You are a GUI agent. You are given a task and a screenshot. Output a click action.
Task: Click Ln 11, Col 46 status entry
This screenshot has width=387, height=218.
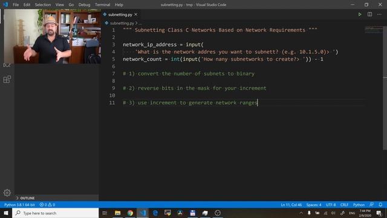click(291, 205)
